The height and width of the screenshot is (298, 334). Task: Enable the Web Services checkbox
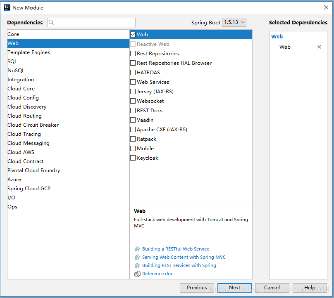[133, 82]
